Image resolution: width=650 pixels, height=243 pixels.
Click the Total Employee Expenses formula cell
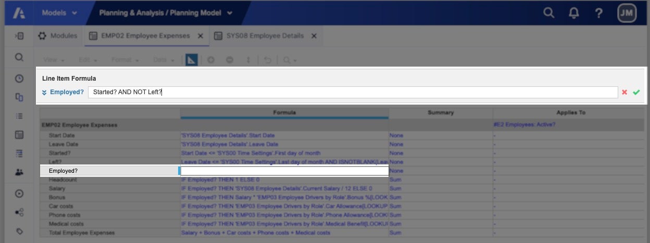point(284,233)
